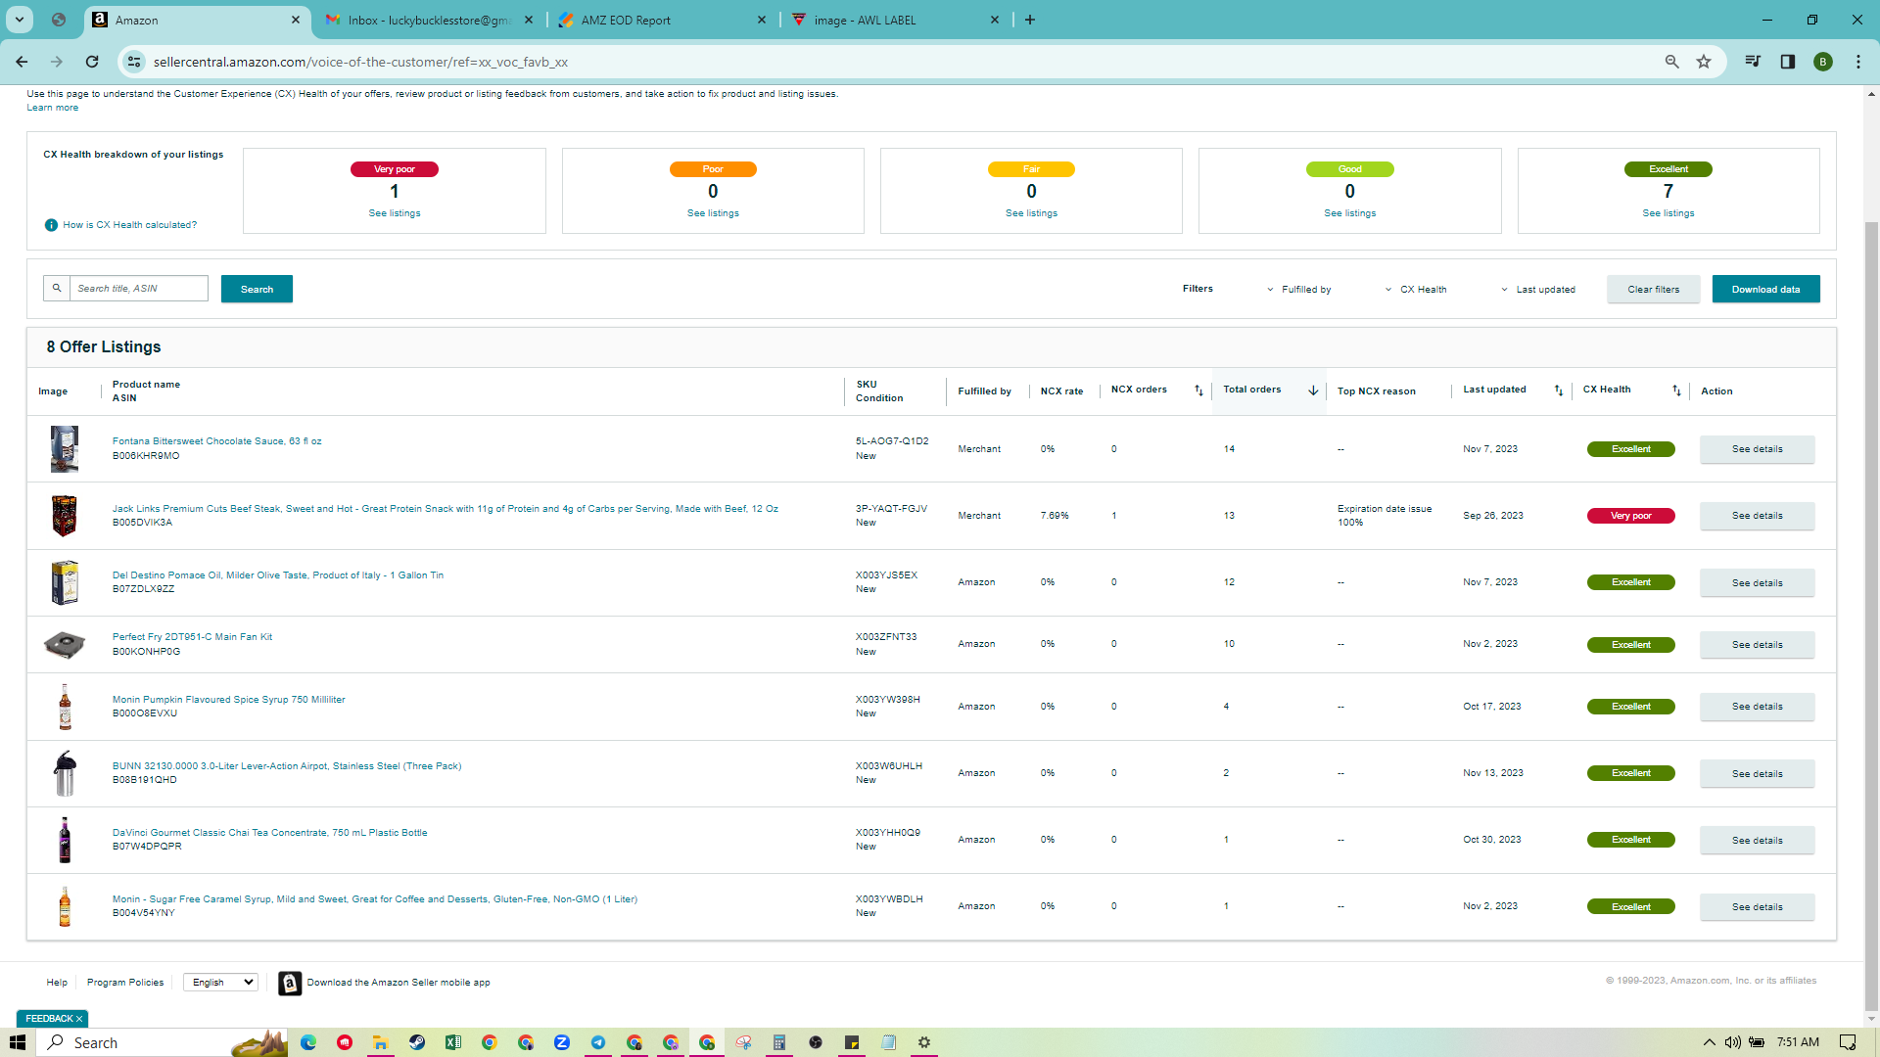
Task: Open the media controls icon in Chrome toolbar
Action: [1753, 62]
